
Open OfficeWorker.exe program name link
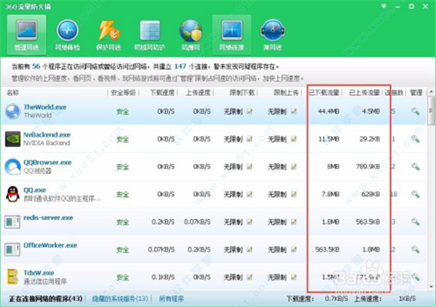click(50, 245)
